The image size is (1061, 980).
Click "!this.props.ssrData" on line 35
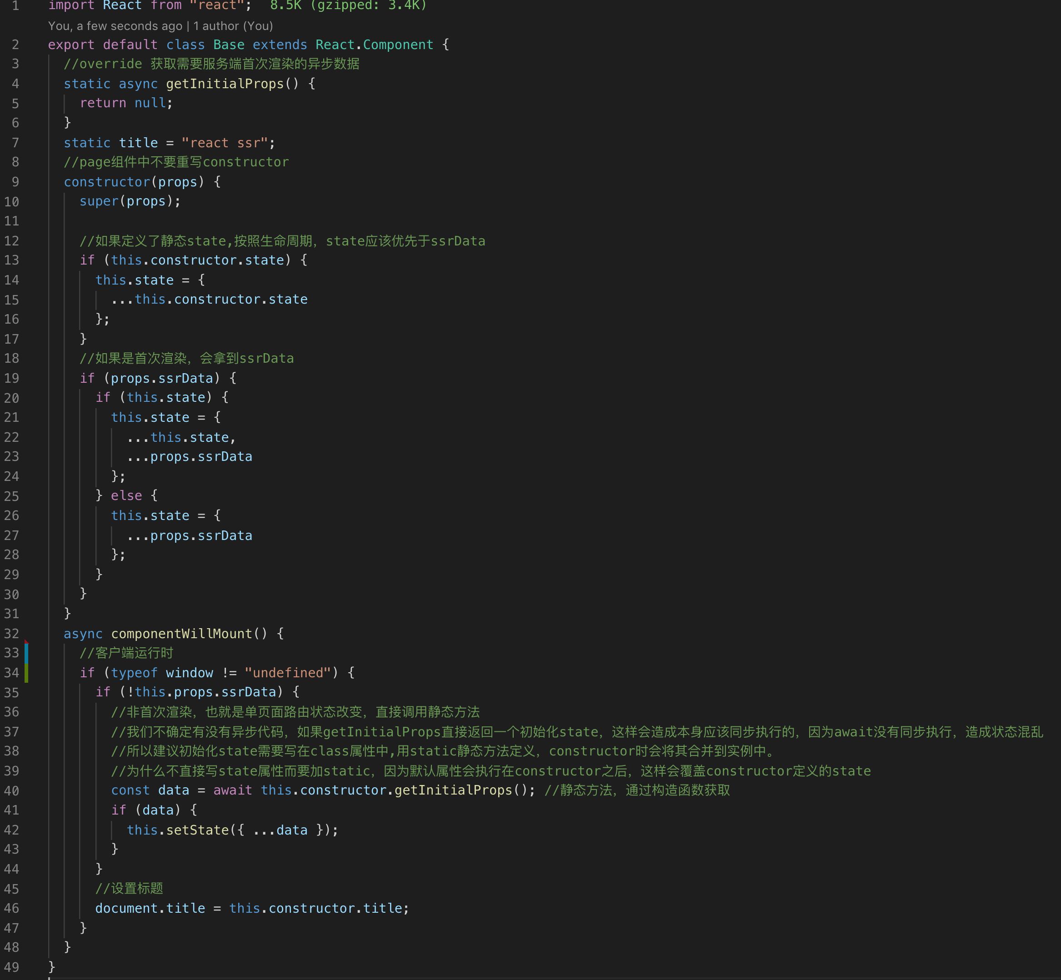pos(201,692)
